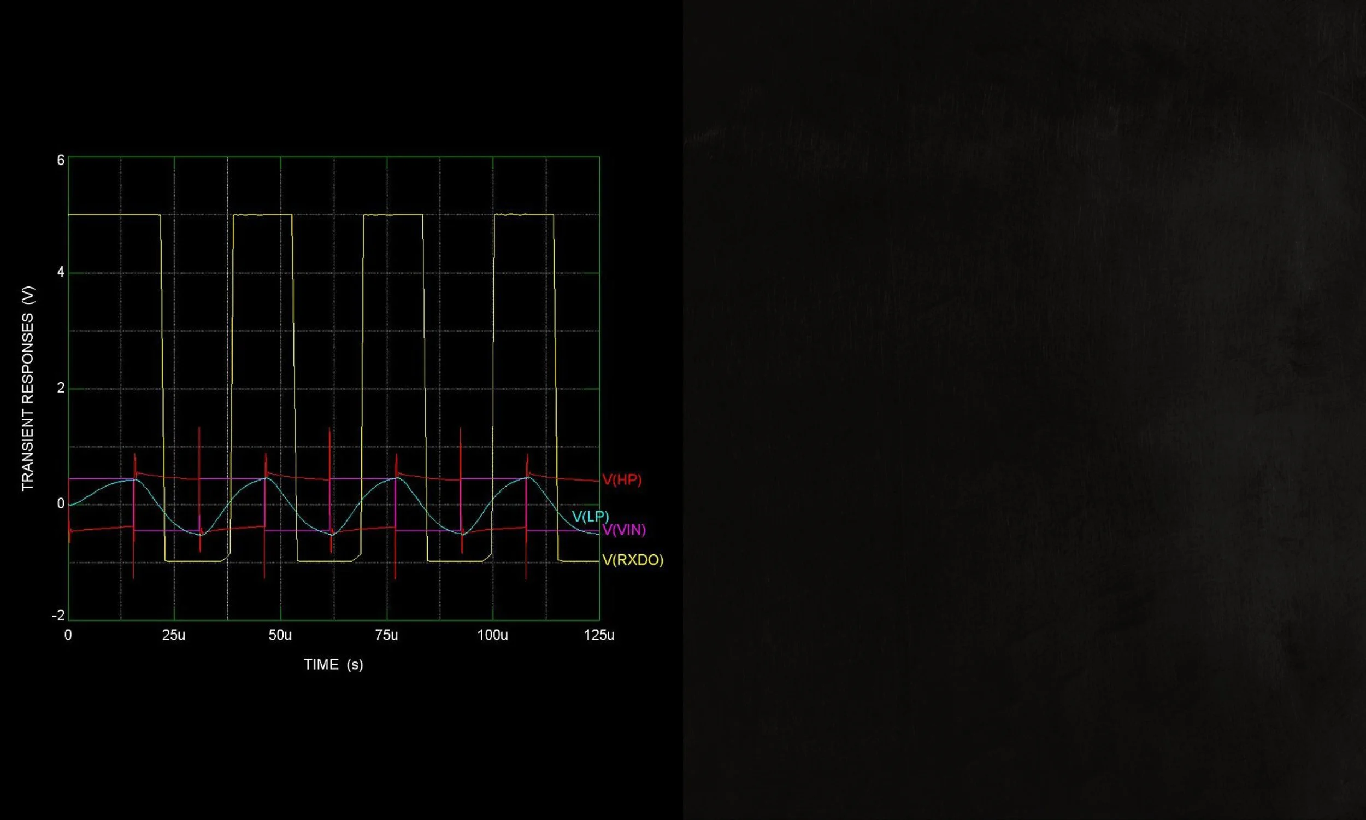This screenshot has height=820, width=1366.
Task: Click the V(LP) trace label
Action: coord(590,517)
